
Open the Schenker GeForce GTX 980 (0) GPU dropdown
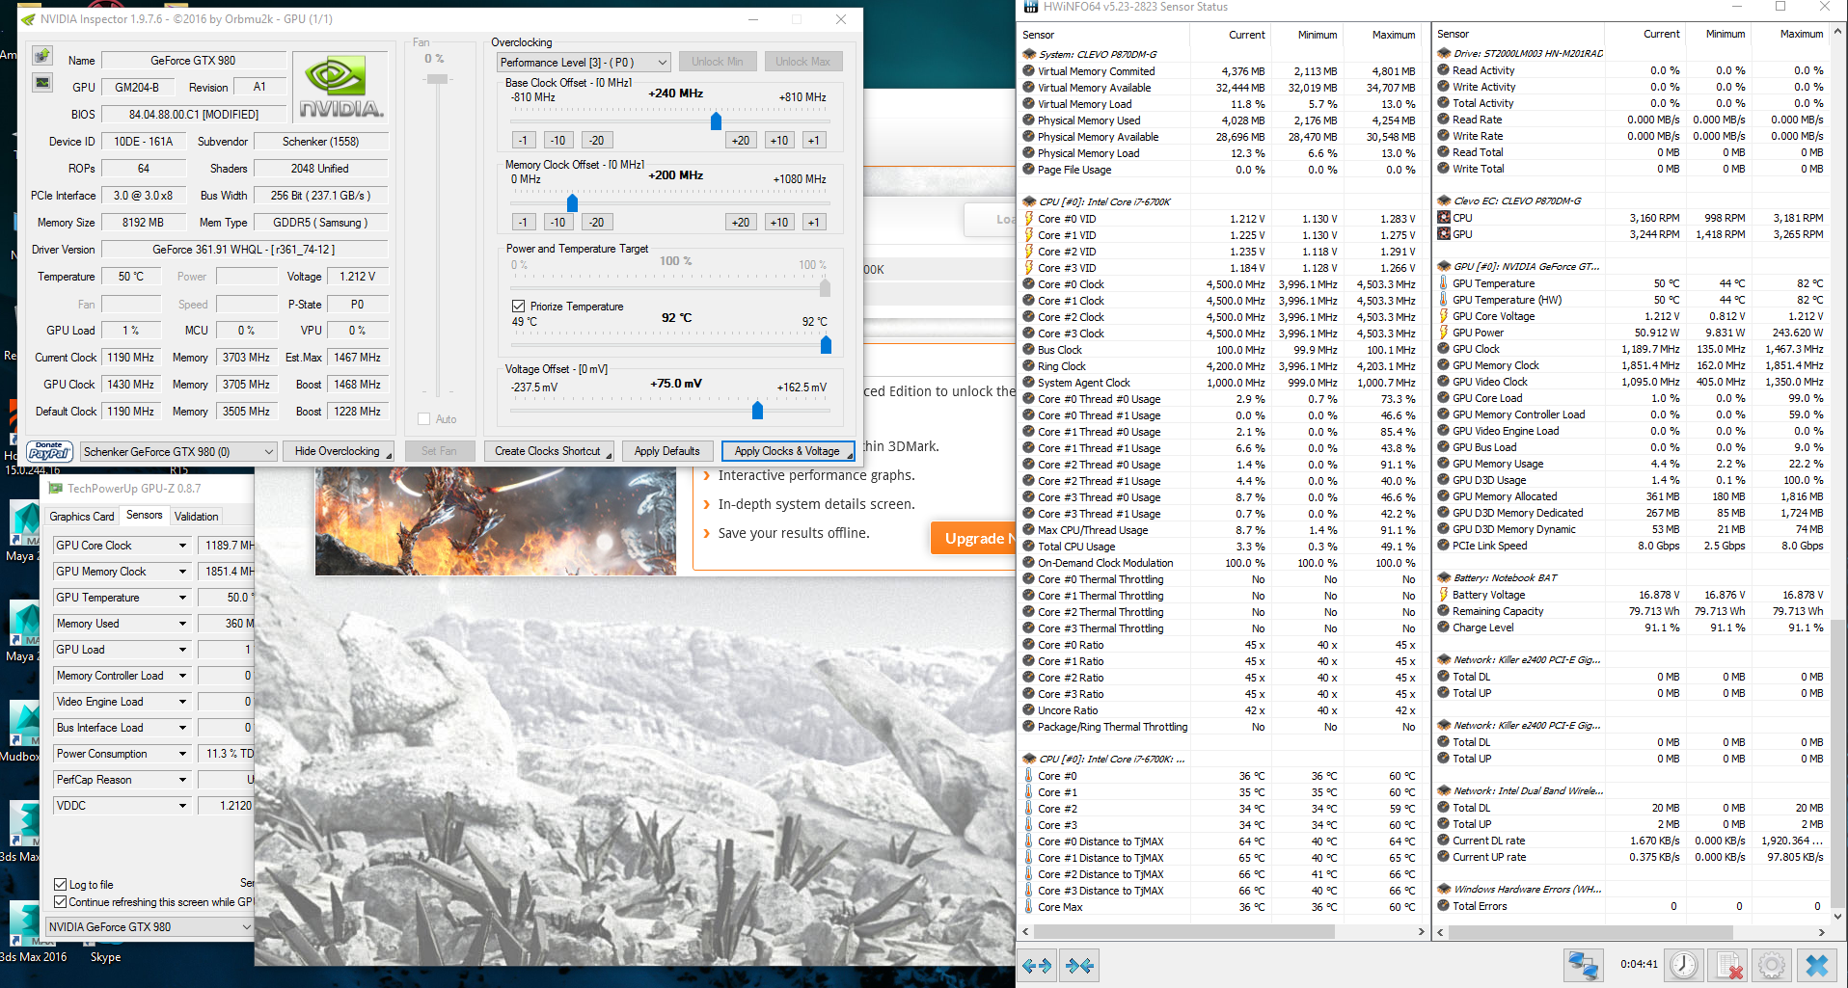pos(178,451)
